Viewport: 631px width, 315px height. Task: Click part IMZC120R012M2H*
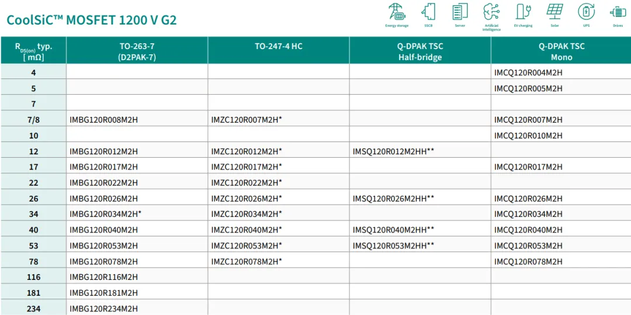point(247,152)
